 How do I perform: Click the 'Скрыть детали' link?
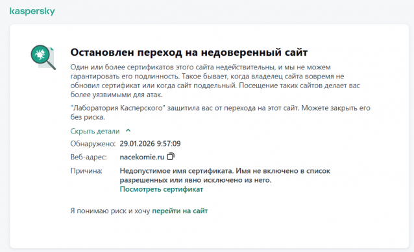pyautogui.click(x=95, y=131)
